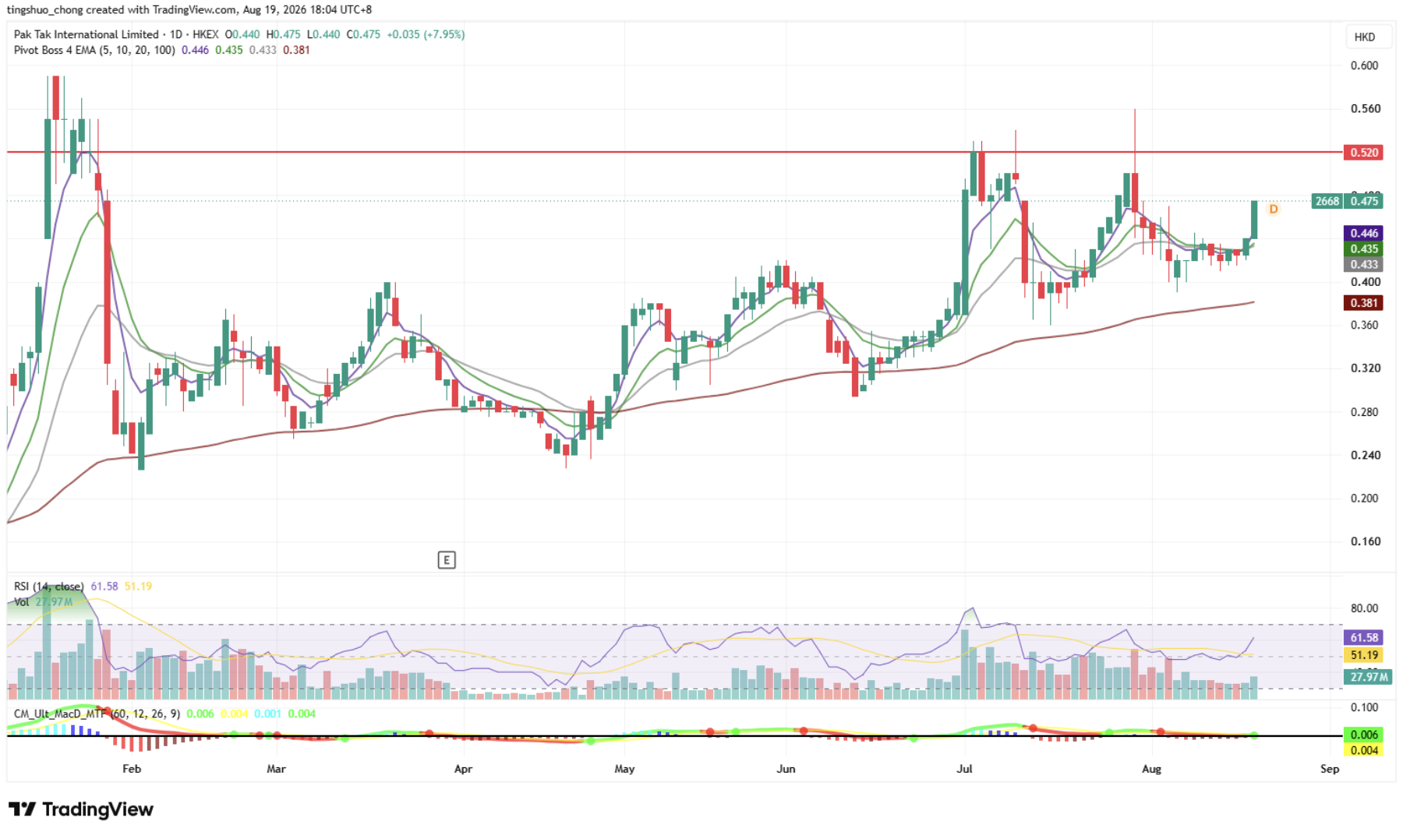
Task: Click the 0.001 value in the MACD legend
Action: click(x=267, y=713)
